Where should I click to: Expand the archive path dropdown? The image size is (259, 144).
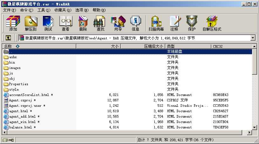click(253, 38)
